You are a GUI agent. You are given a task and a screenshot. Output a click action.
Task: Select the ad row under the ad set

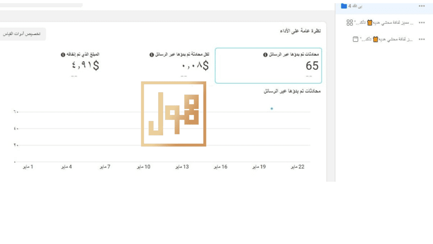pos(384,39)
